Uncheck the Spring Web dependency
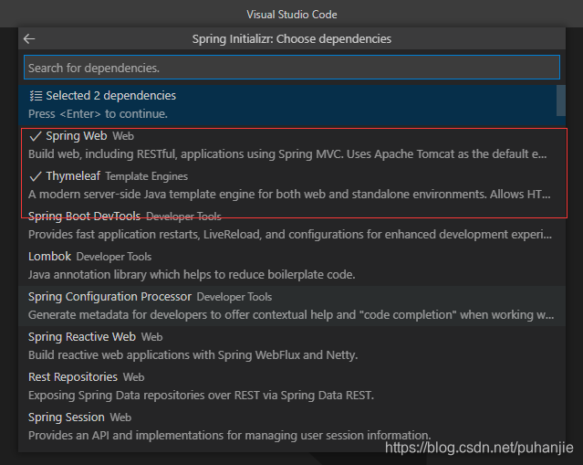The image size is (583, 465). tap(292, 145)
